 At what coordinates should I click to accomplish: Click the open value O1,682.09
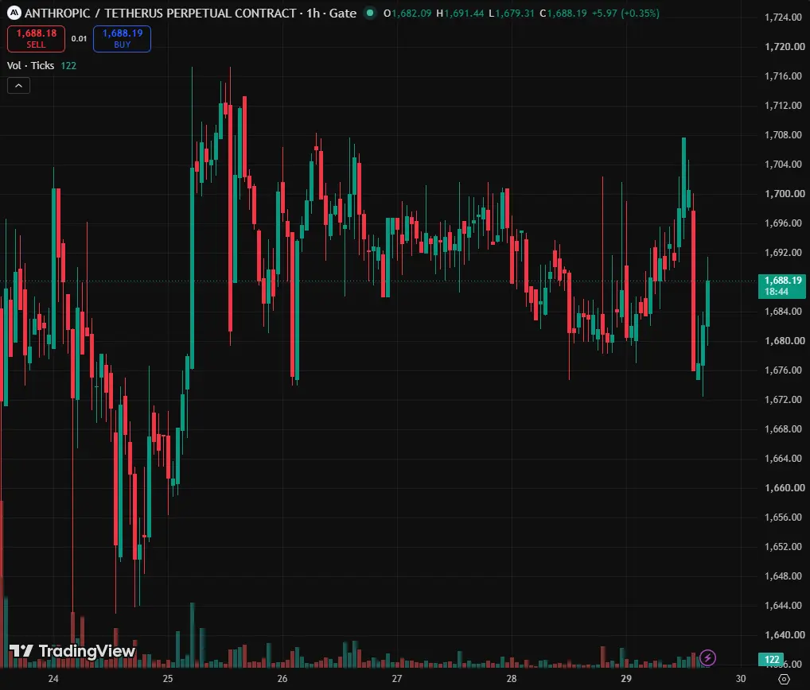point(407,13)
